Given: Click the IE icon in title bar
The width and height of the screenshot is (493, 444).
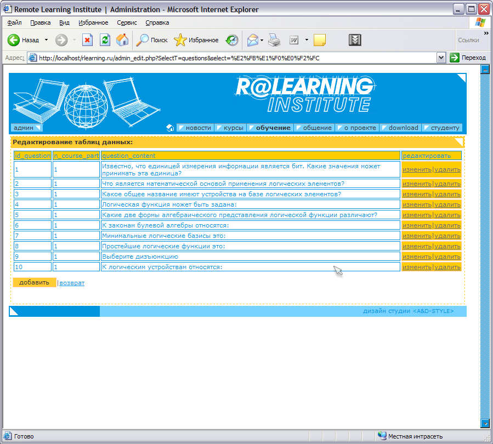Looking at the screenshot, I should tap(8, 9).
